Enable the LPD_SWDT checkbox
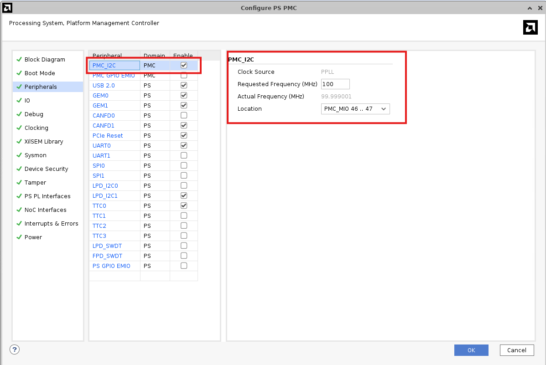 tap(184, 246)
